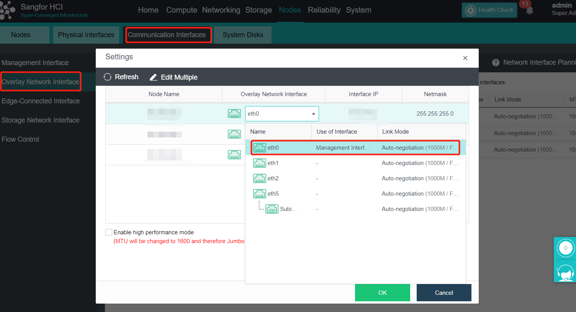
Task: Click the notification bell icon
Action: (x=529, y=11)
